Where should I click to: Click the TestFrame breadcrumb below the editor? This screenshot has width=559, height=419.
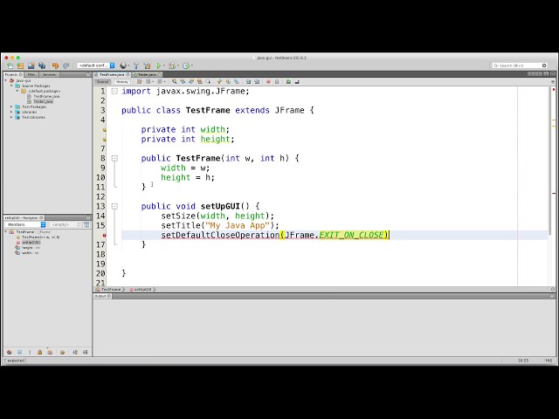click(x=111, y=290)
